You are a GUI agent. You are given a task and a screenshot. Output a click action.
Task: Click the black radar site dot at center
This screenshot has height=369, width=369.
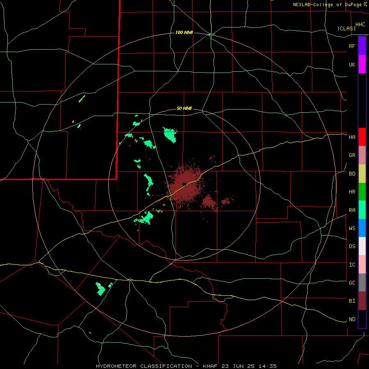184,184
